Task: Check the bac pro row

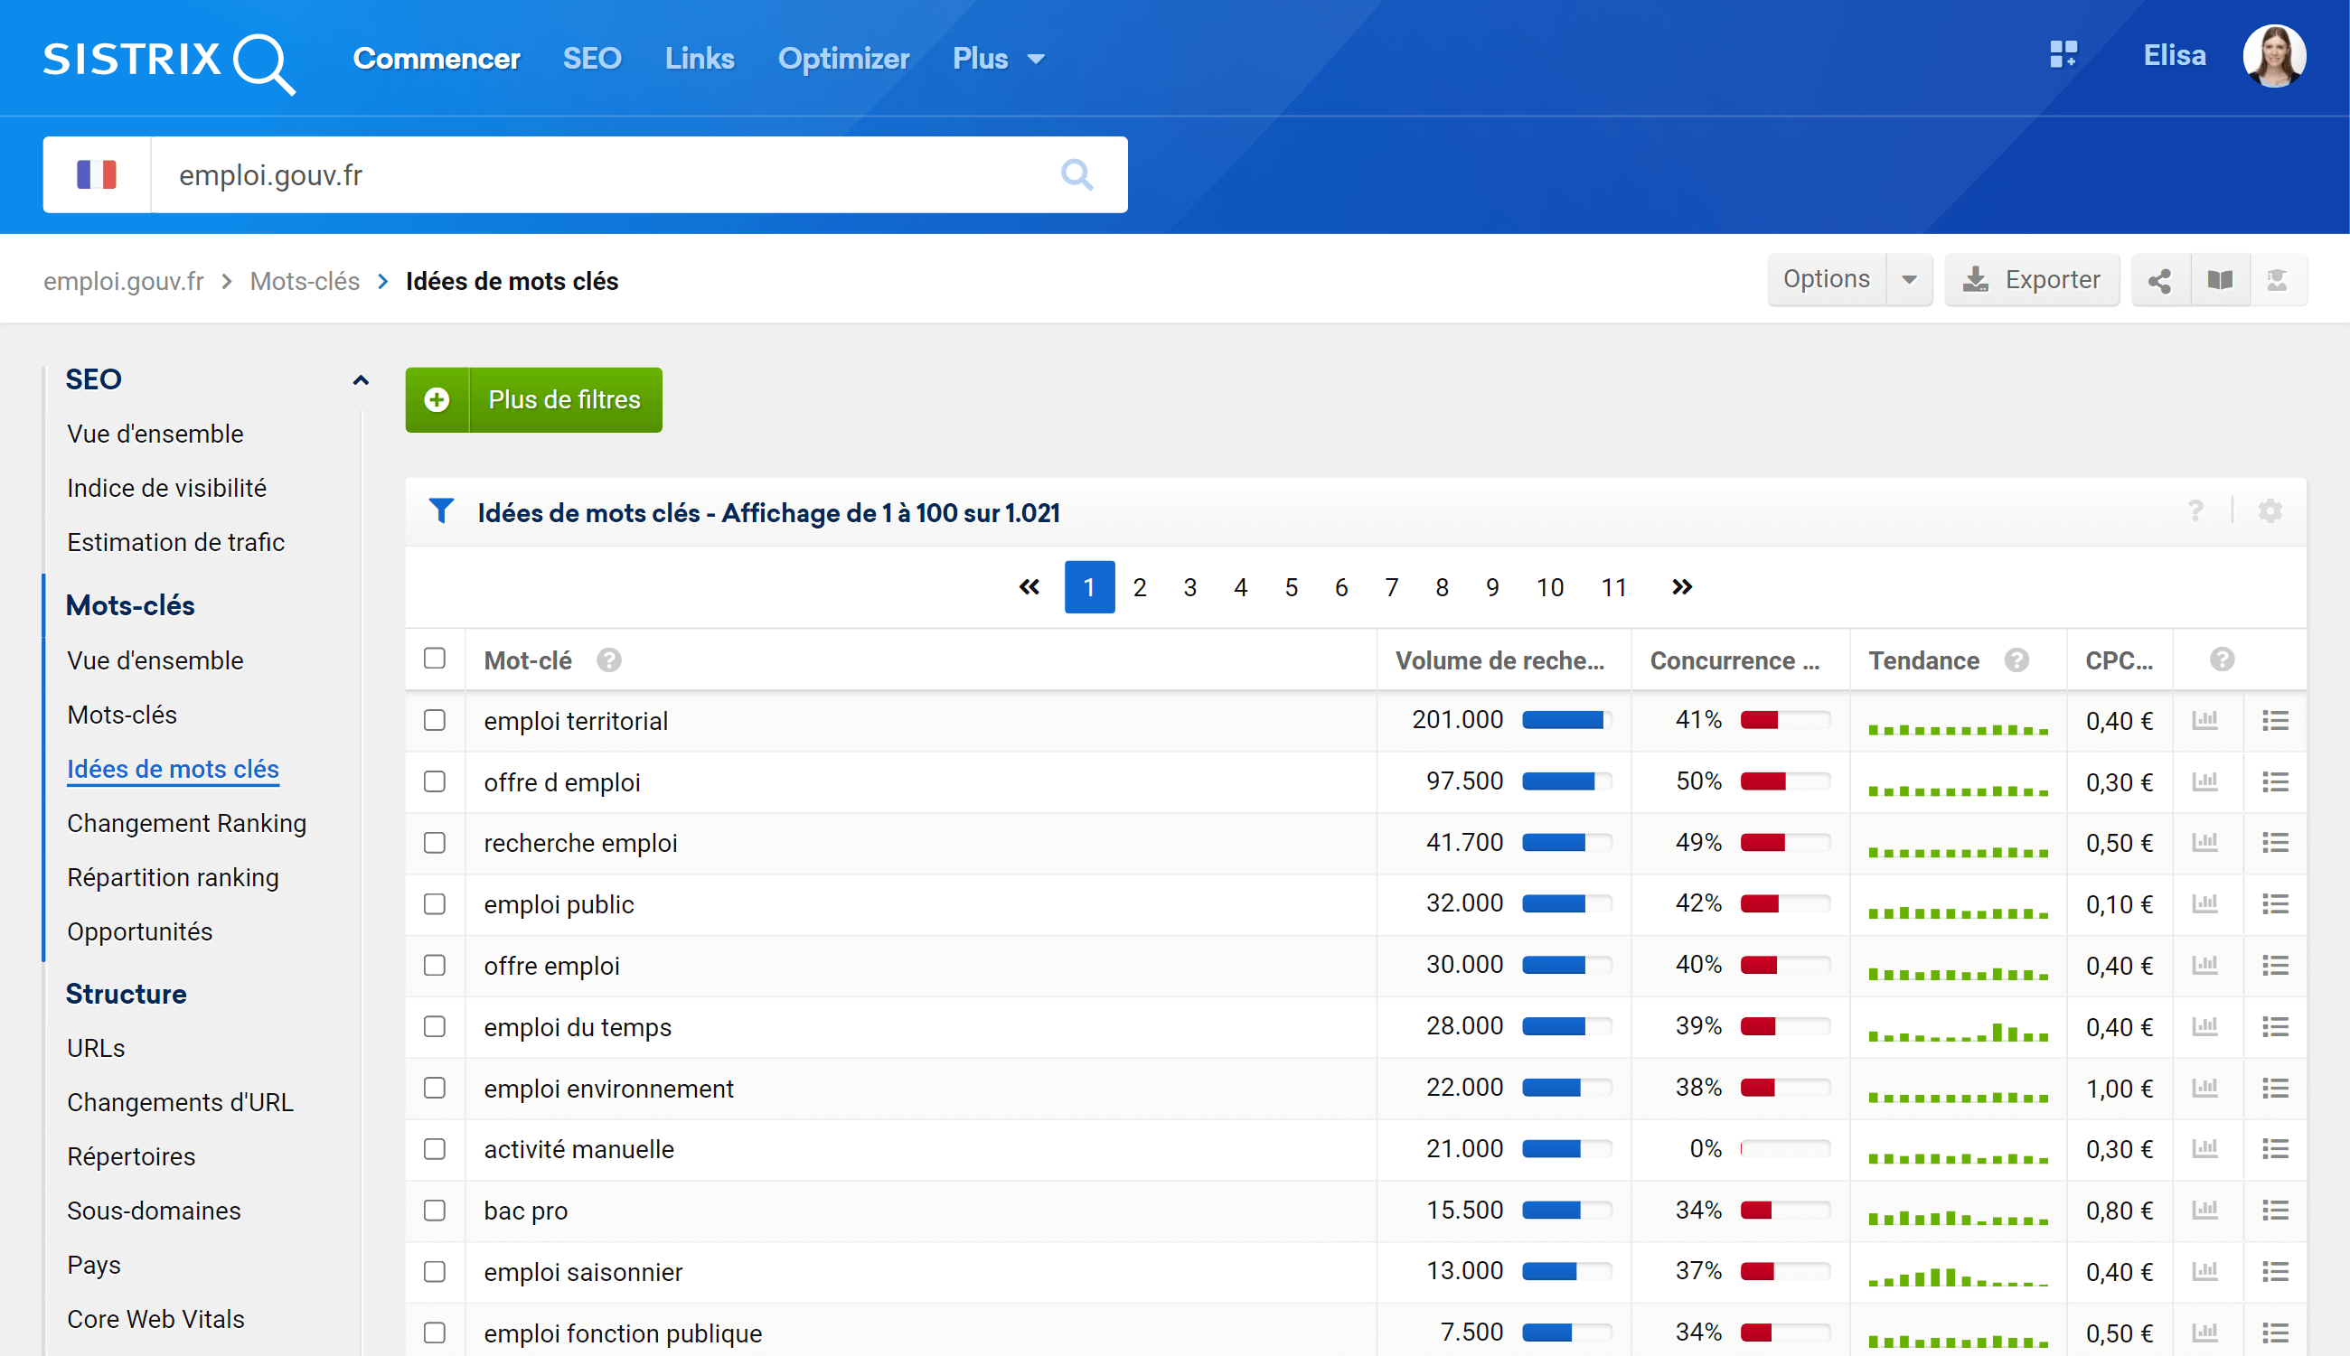Action: click(x=434, y=1211)
